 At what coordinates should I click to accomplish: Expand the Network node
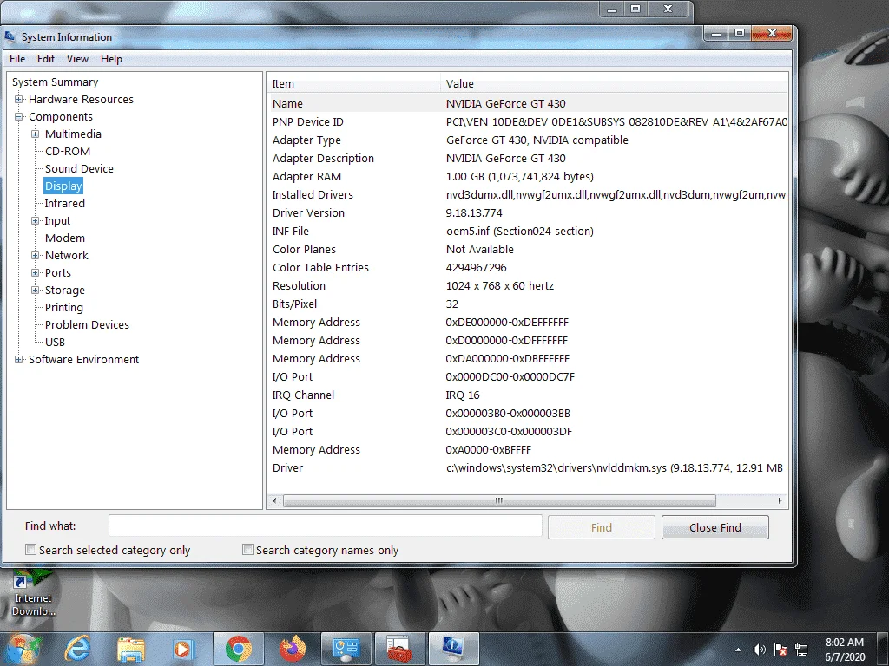pos(35,256)
